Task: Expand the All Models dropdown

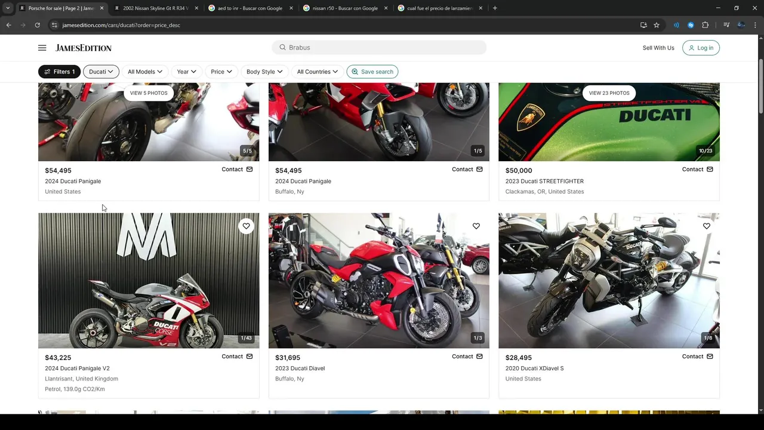Action: pyautogui.click(x=145, y=72)
